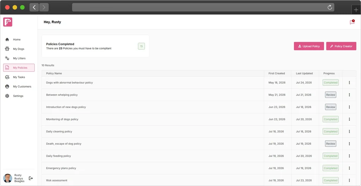Reload the page with refresh icon
This screenshot has height=186, width=361.
330,7
